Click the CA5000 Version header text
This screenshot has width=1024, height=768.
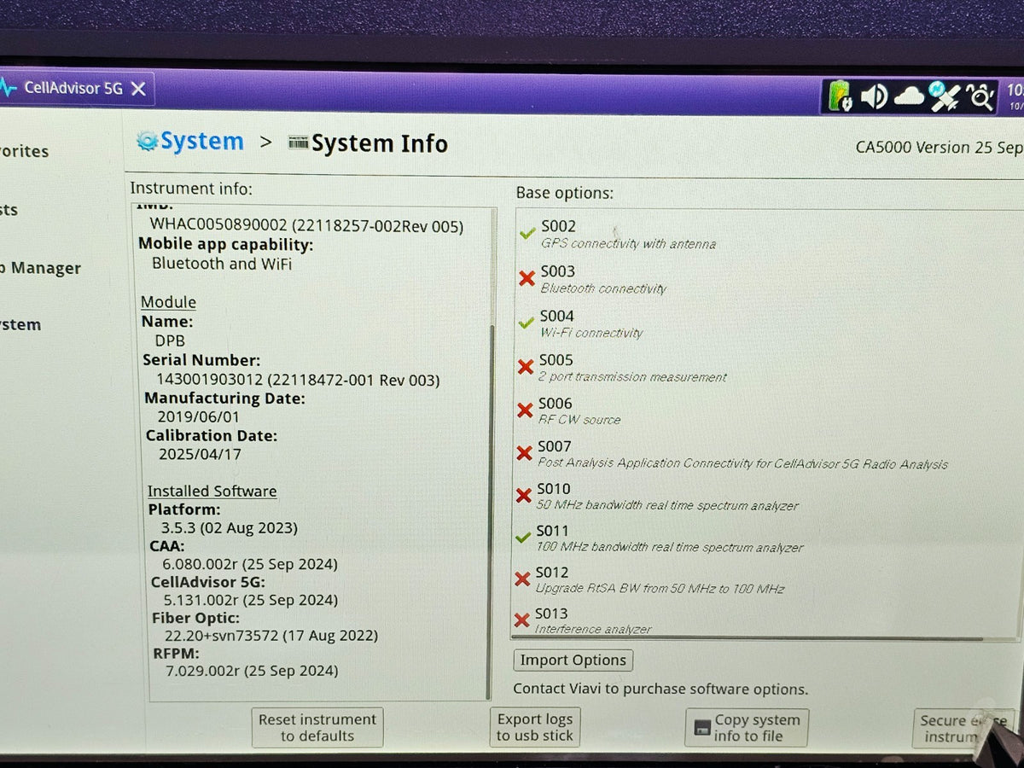(x=940, y=147)
